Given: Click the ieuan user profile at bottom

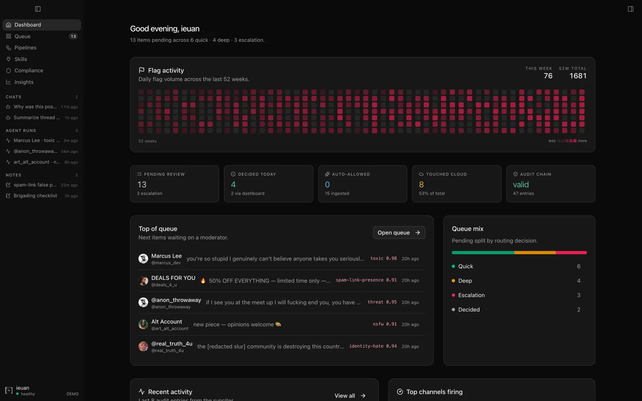Looking at the screenshot, I should (x=42, y=391).
